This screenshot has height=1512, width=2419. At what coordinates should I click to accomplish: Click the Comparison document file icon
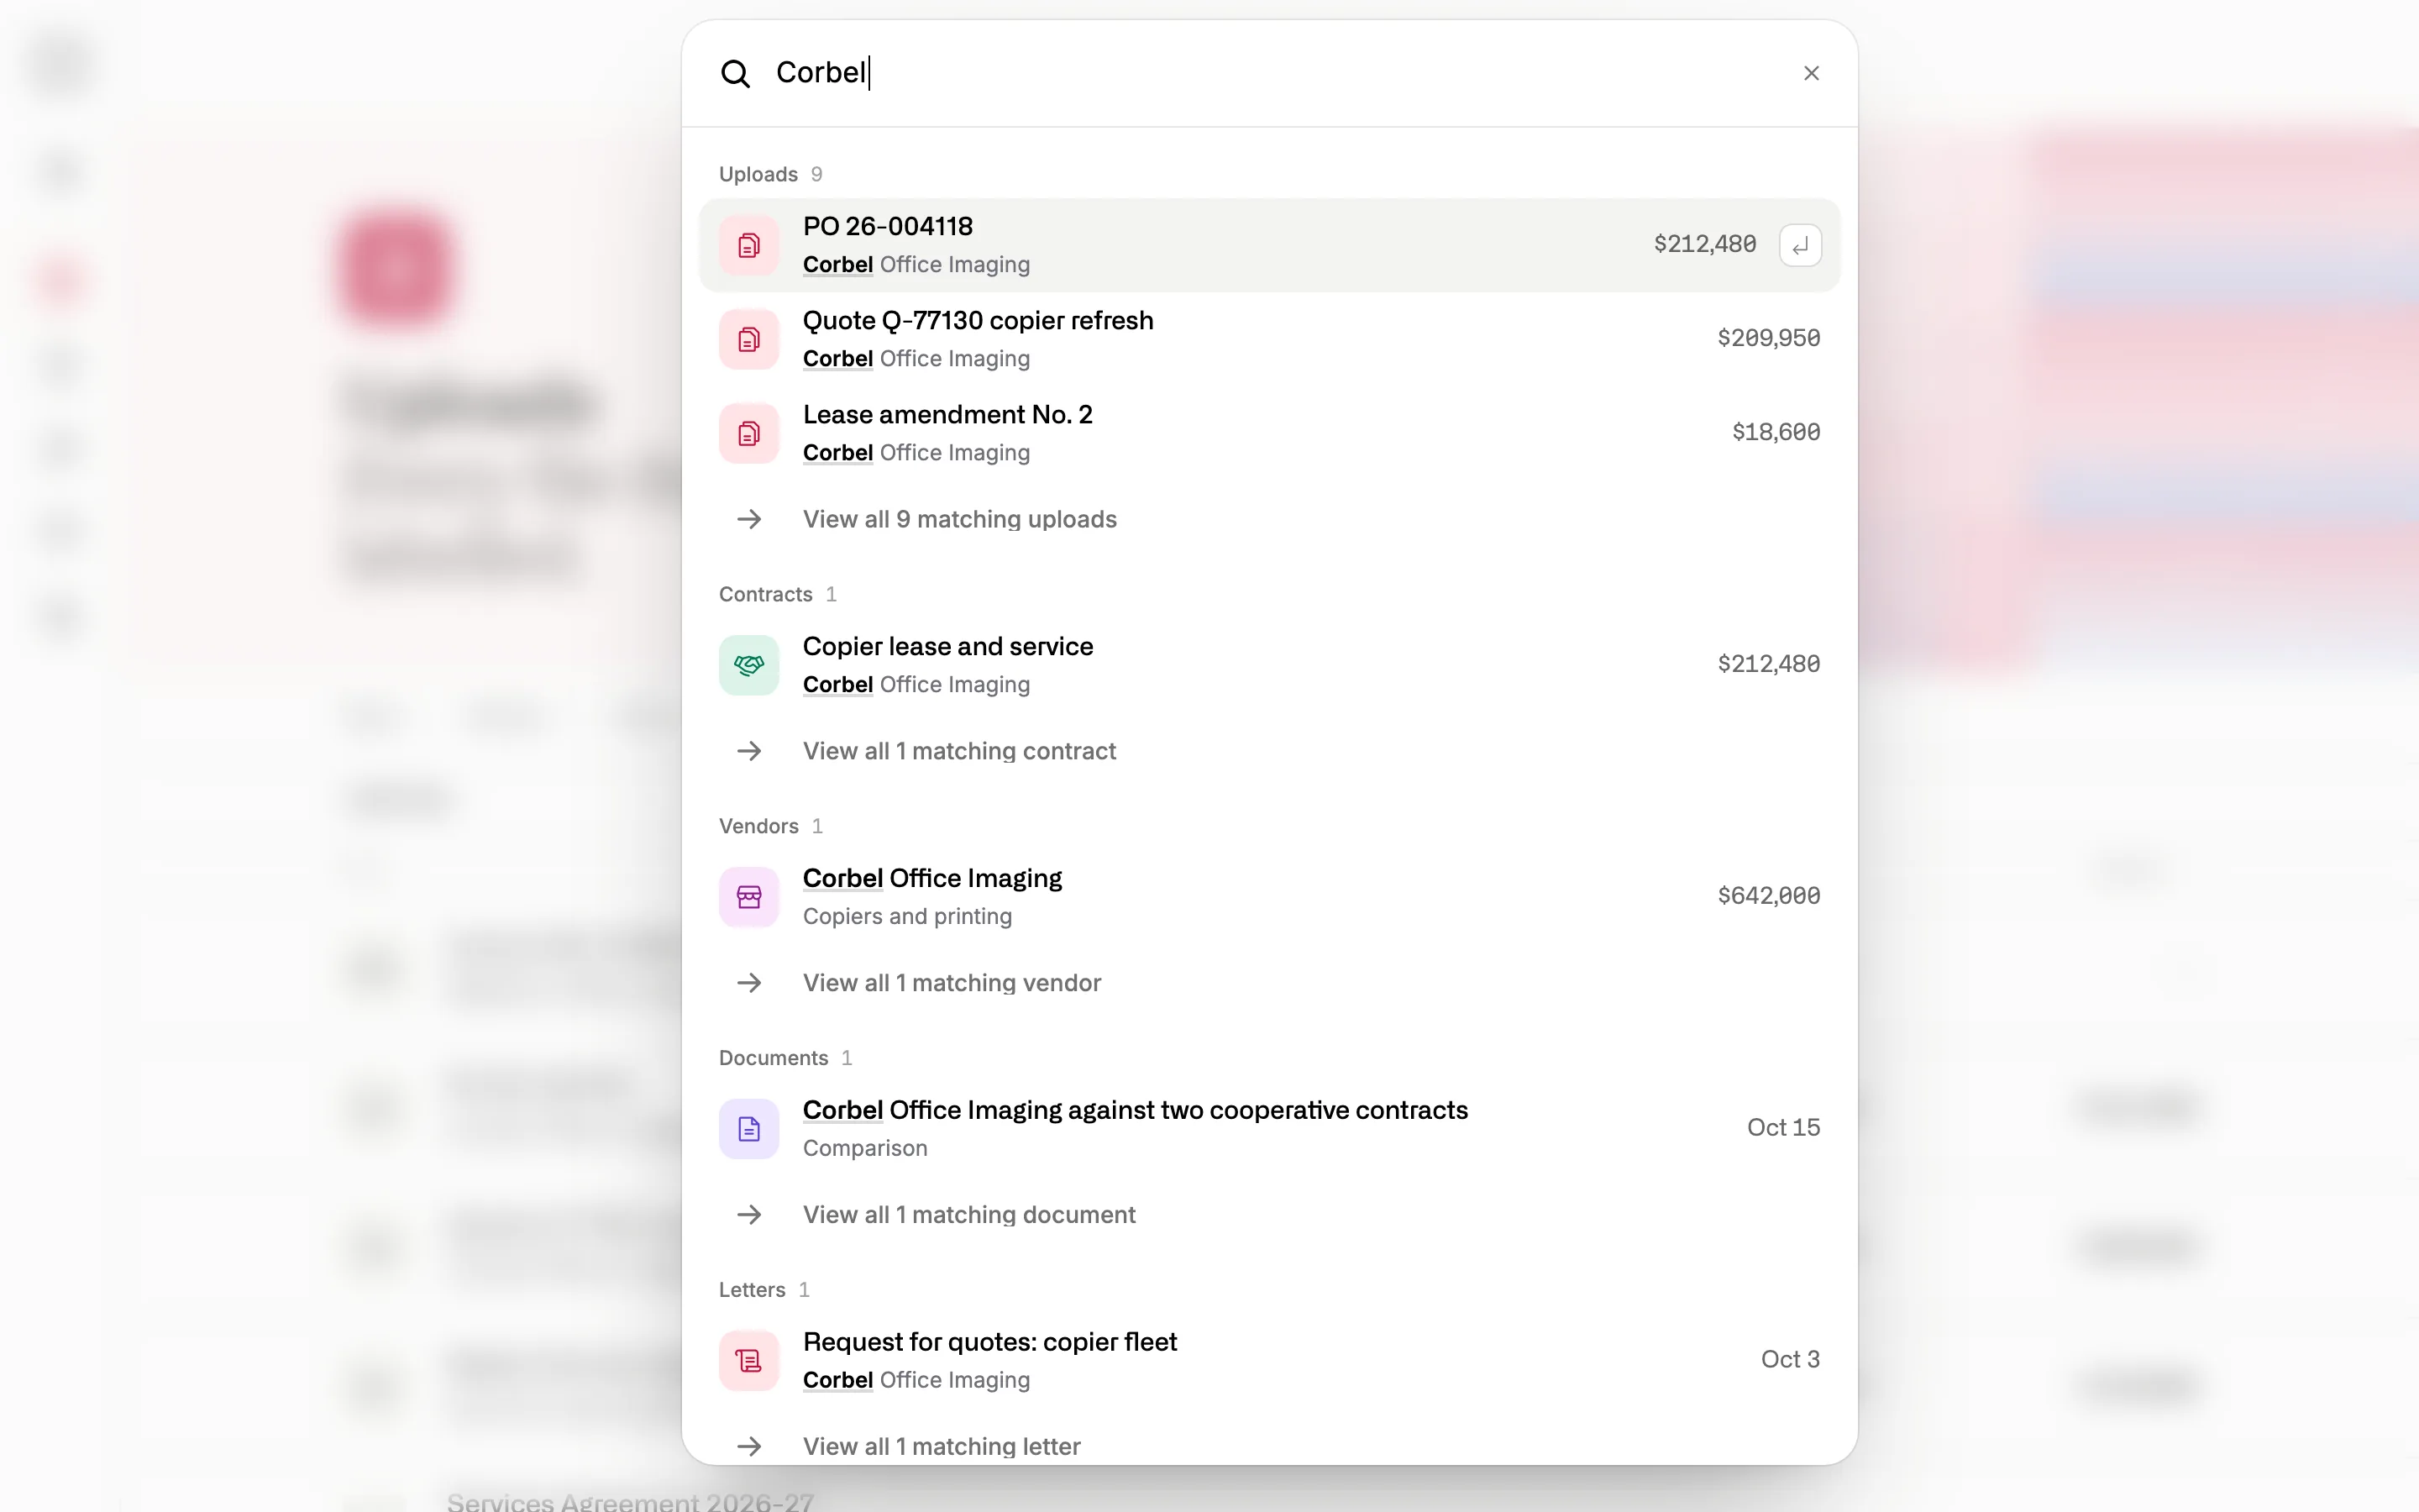click(748, 1129)
